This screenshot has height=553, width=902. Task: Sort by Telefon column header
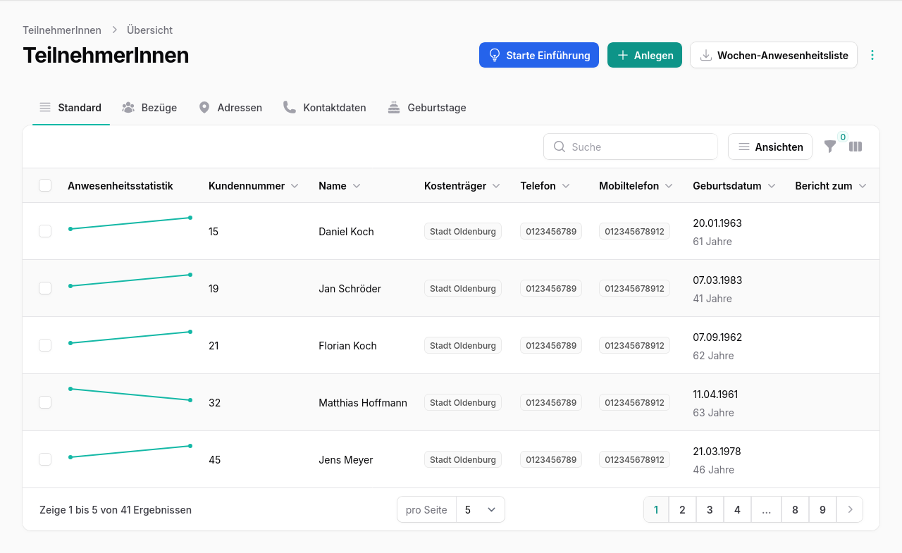point(545,186)
